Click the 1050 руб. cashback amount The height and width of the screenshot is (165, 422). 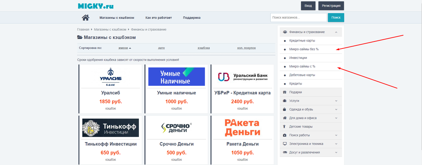242,153
